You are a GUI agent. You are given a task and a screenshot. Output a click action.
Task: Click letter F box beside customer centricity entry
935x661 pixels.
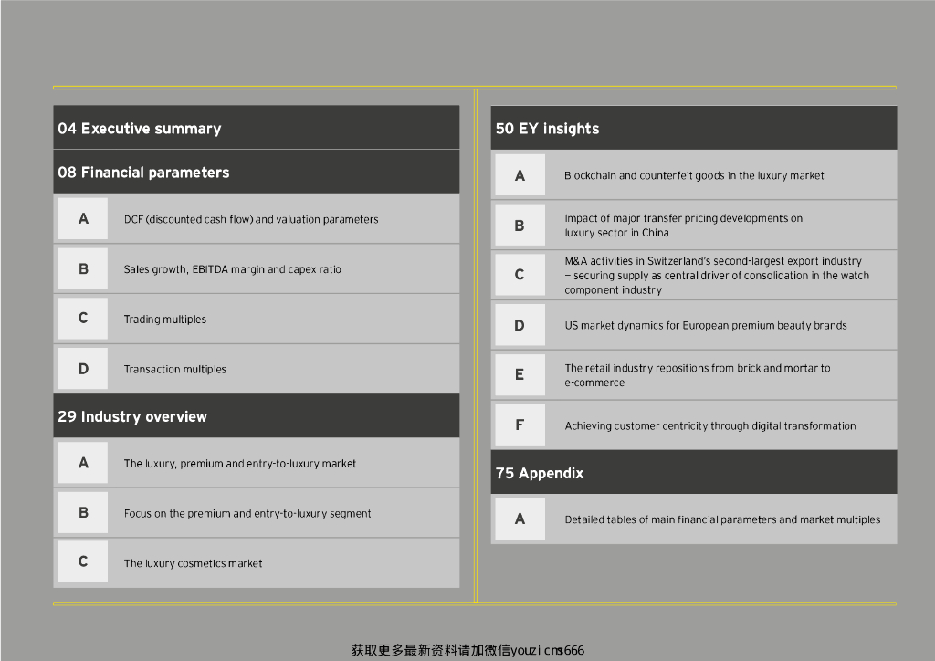pyautogui.click(x=520, y=425)
